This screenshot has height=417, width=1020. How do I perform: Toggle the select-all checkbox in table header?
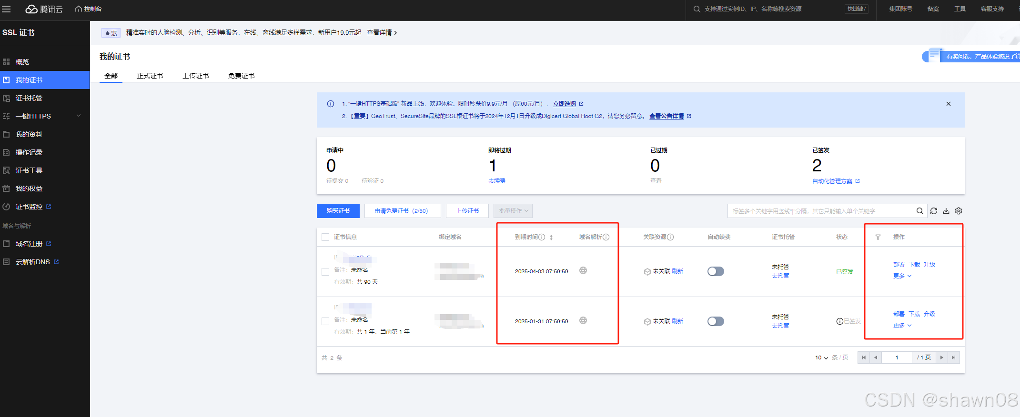(x=325, y=237)
